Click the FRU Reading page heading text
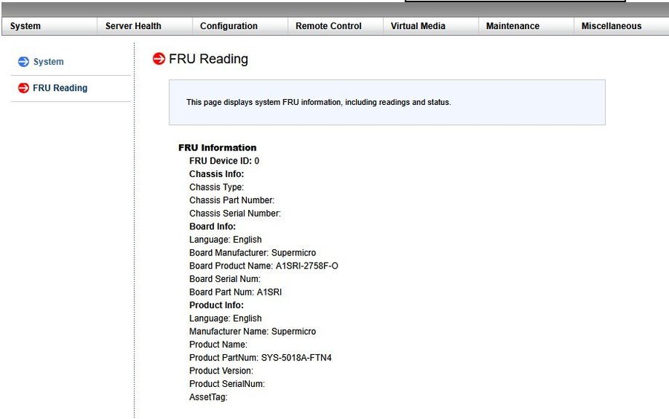 (x=208, y=59)
